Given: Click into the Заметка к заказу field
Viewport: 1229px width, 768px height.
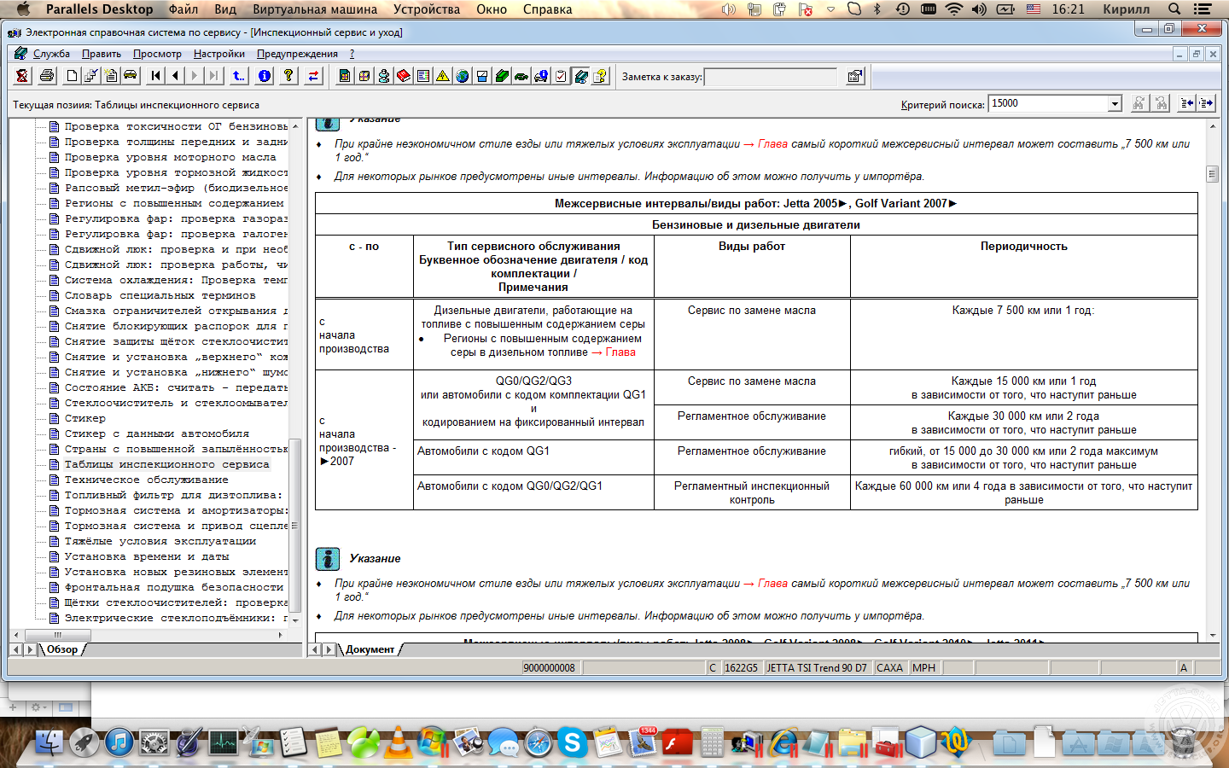Looking at the screenshot, I should click(771, 77).
